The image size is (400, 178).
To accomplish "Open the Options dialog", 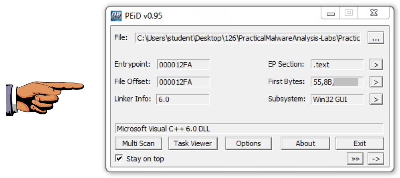I will [x=248, y=143].
